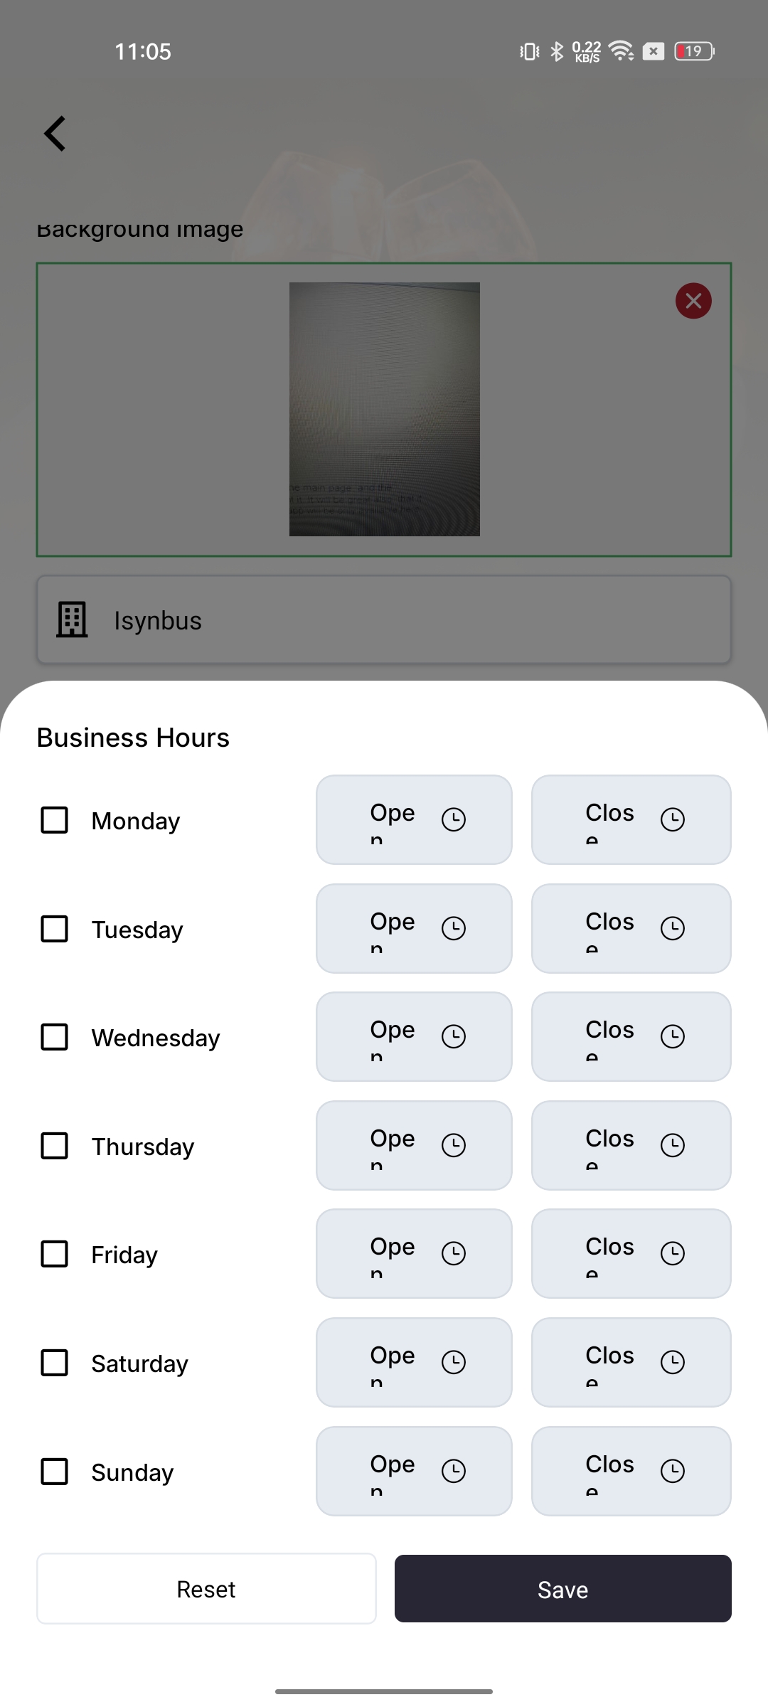Click the clock icon in Sunday's Close field

click(672, 1471)
